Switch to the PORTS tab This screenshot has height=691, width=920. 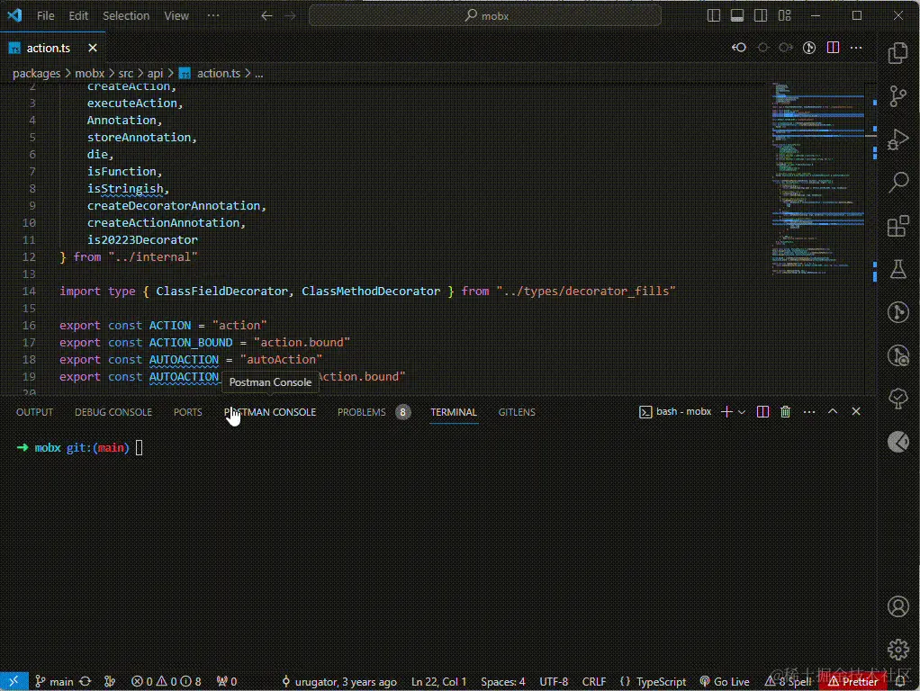point(188,412)
